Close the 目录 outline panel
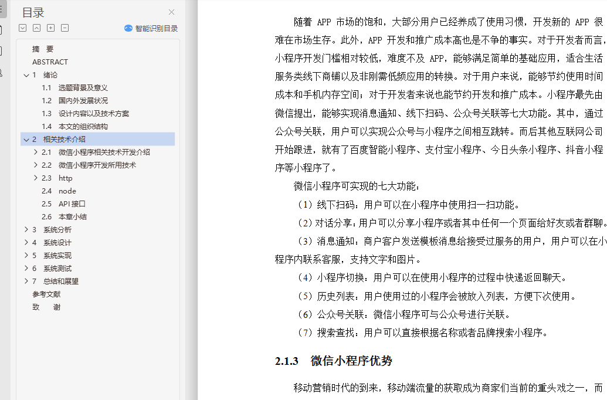 (x=171, y=12)
